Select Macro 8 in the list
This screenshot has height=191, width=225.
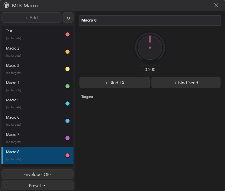(37, 155)
